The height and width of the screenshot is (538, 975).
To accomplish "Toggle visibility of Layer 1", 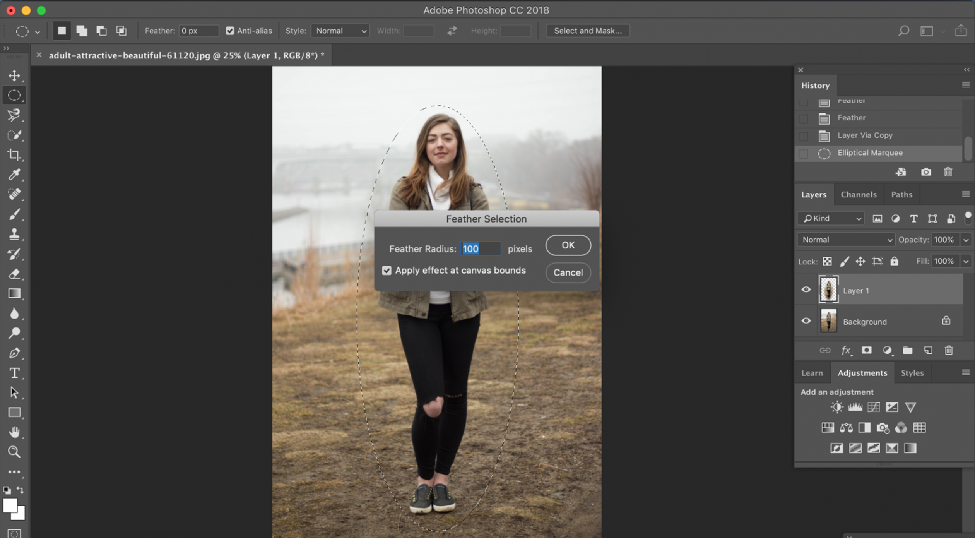I will (806, 290).
